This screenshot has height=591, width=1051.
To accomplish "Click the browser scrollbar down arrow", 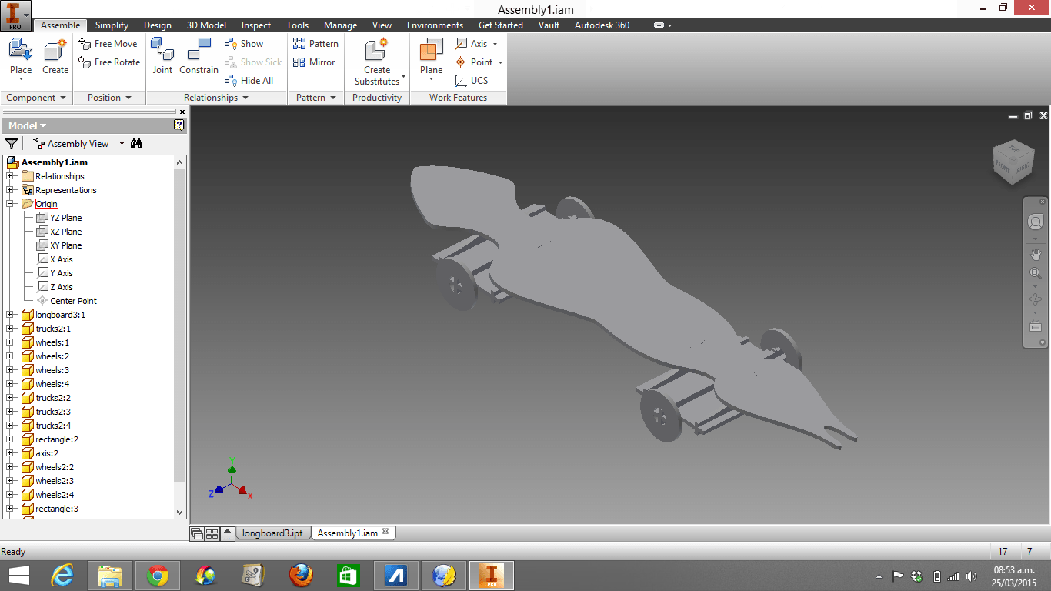I will point(180,513).
